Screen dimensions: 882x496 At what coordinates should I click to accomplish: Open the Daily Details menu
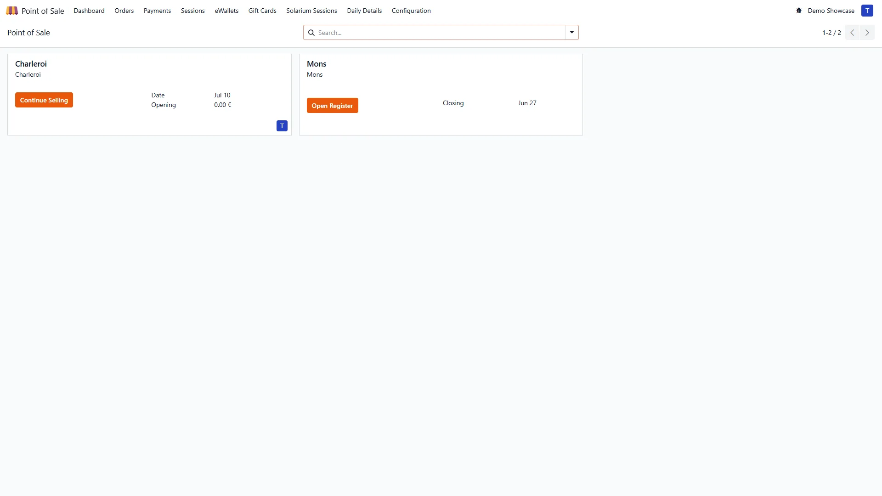364,11
